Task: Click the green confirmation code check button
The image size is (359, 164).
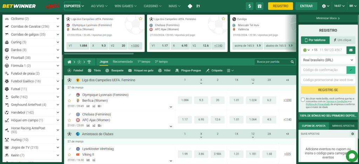Action: point(351,70)
